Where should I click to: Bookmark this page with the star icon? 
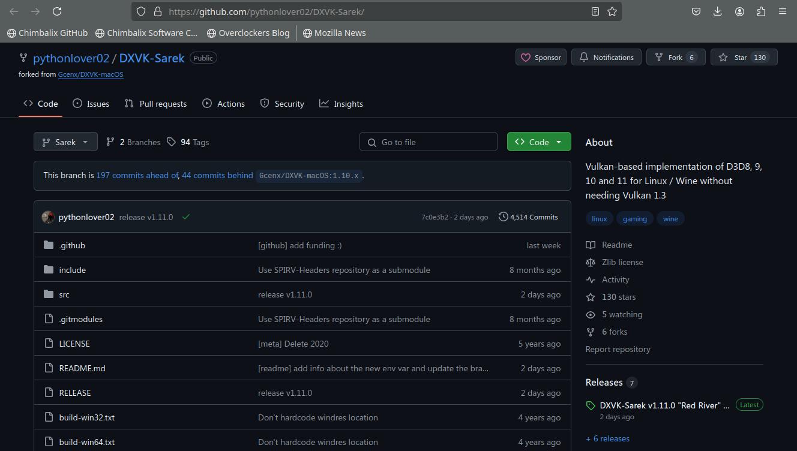(612, 11)
